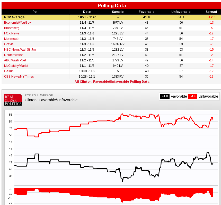Click the Gallup date 10/30 - 11/6
This screenshot has width=221, height=205.
(x=87, y=71)
